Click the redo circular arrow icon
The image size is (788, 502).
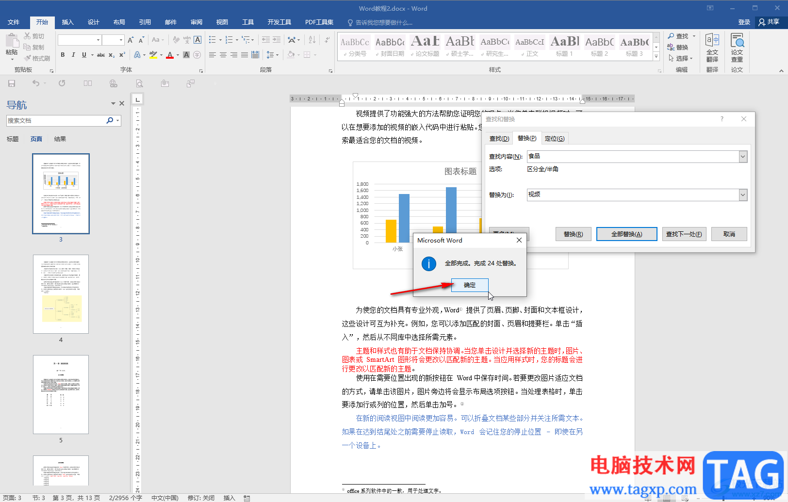(x=62, y=83)
